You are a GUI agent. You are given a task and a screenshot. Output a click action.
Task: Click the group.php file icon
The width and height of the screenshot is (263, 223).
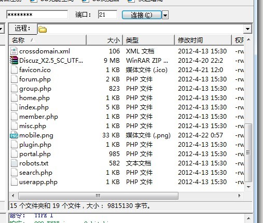(x=14, y=89)
